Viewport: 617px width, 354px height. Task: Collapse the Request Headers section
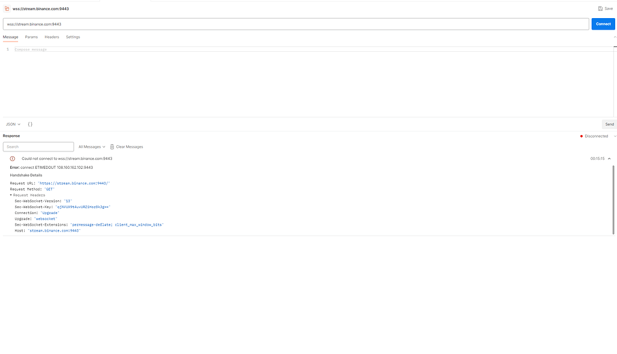pyautogui.click(x=11, y=195)
